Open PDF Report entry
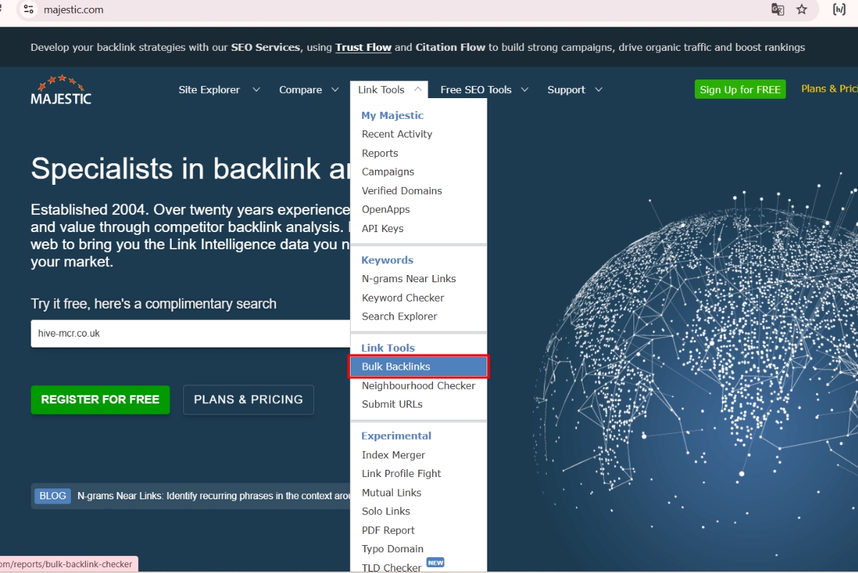Image resolution: width=858 pixels, height=573 pixels. pyautogui.click(x=388, y=530)
